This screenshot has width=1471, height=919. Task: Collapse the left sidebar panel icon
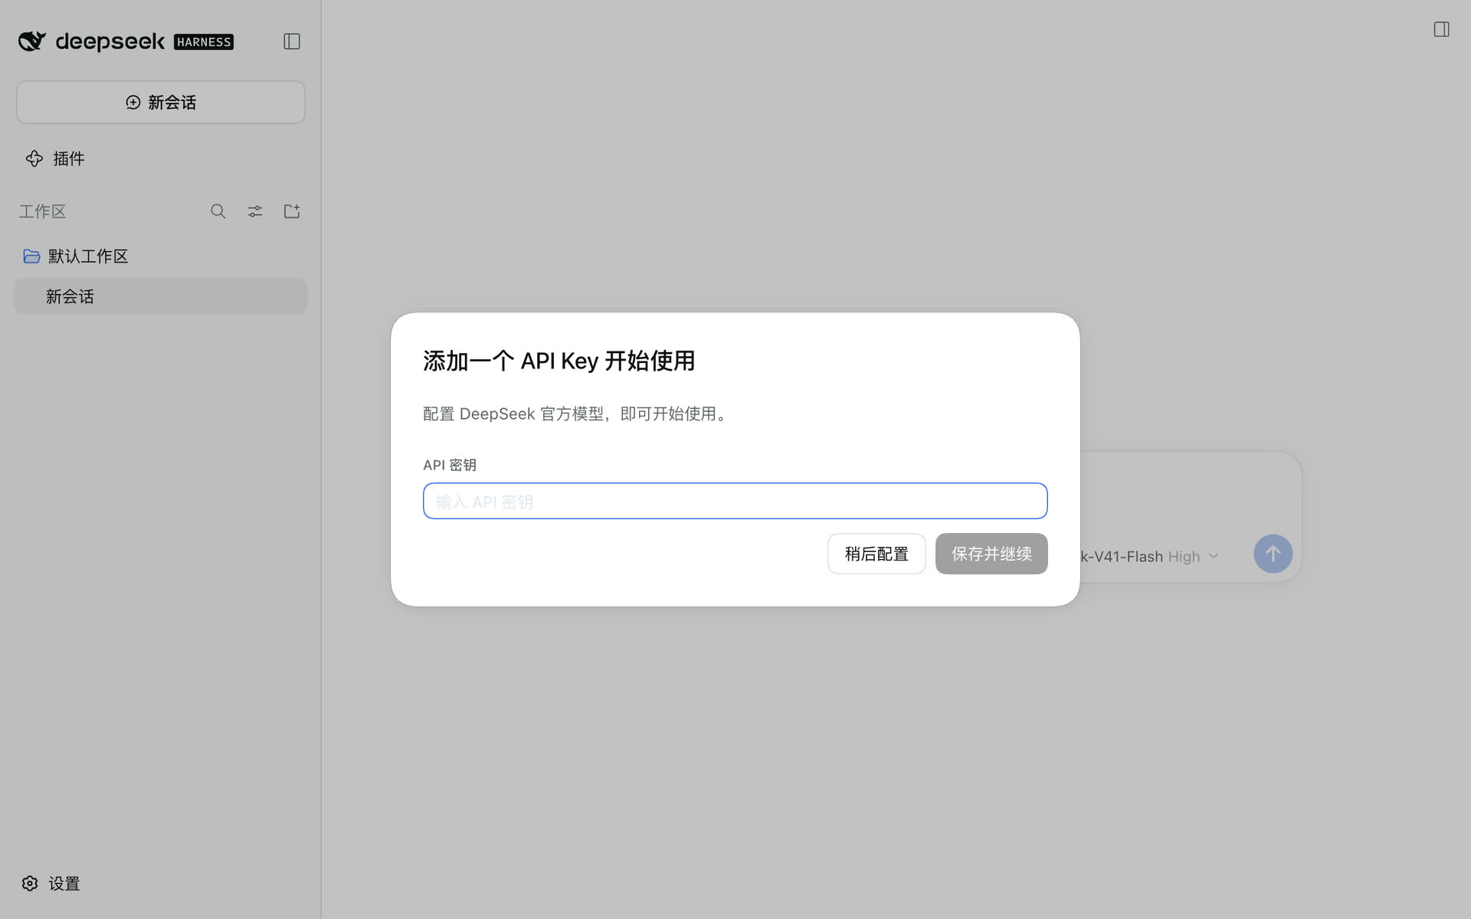click(291, 41)
